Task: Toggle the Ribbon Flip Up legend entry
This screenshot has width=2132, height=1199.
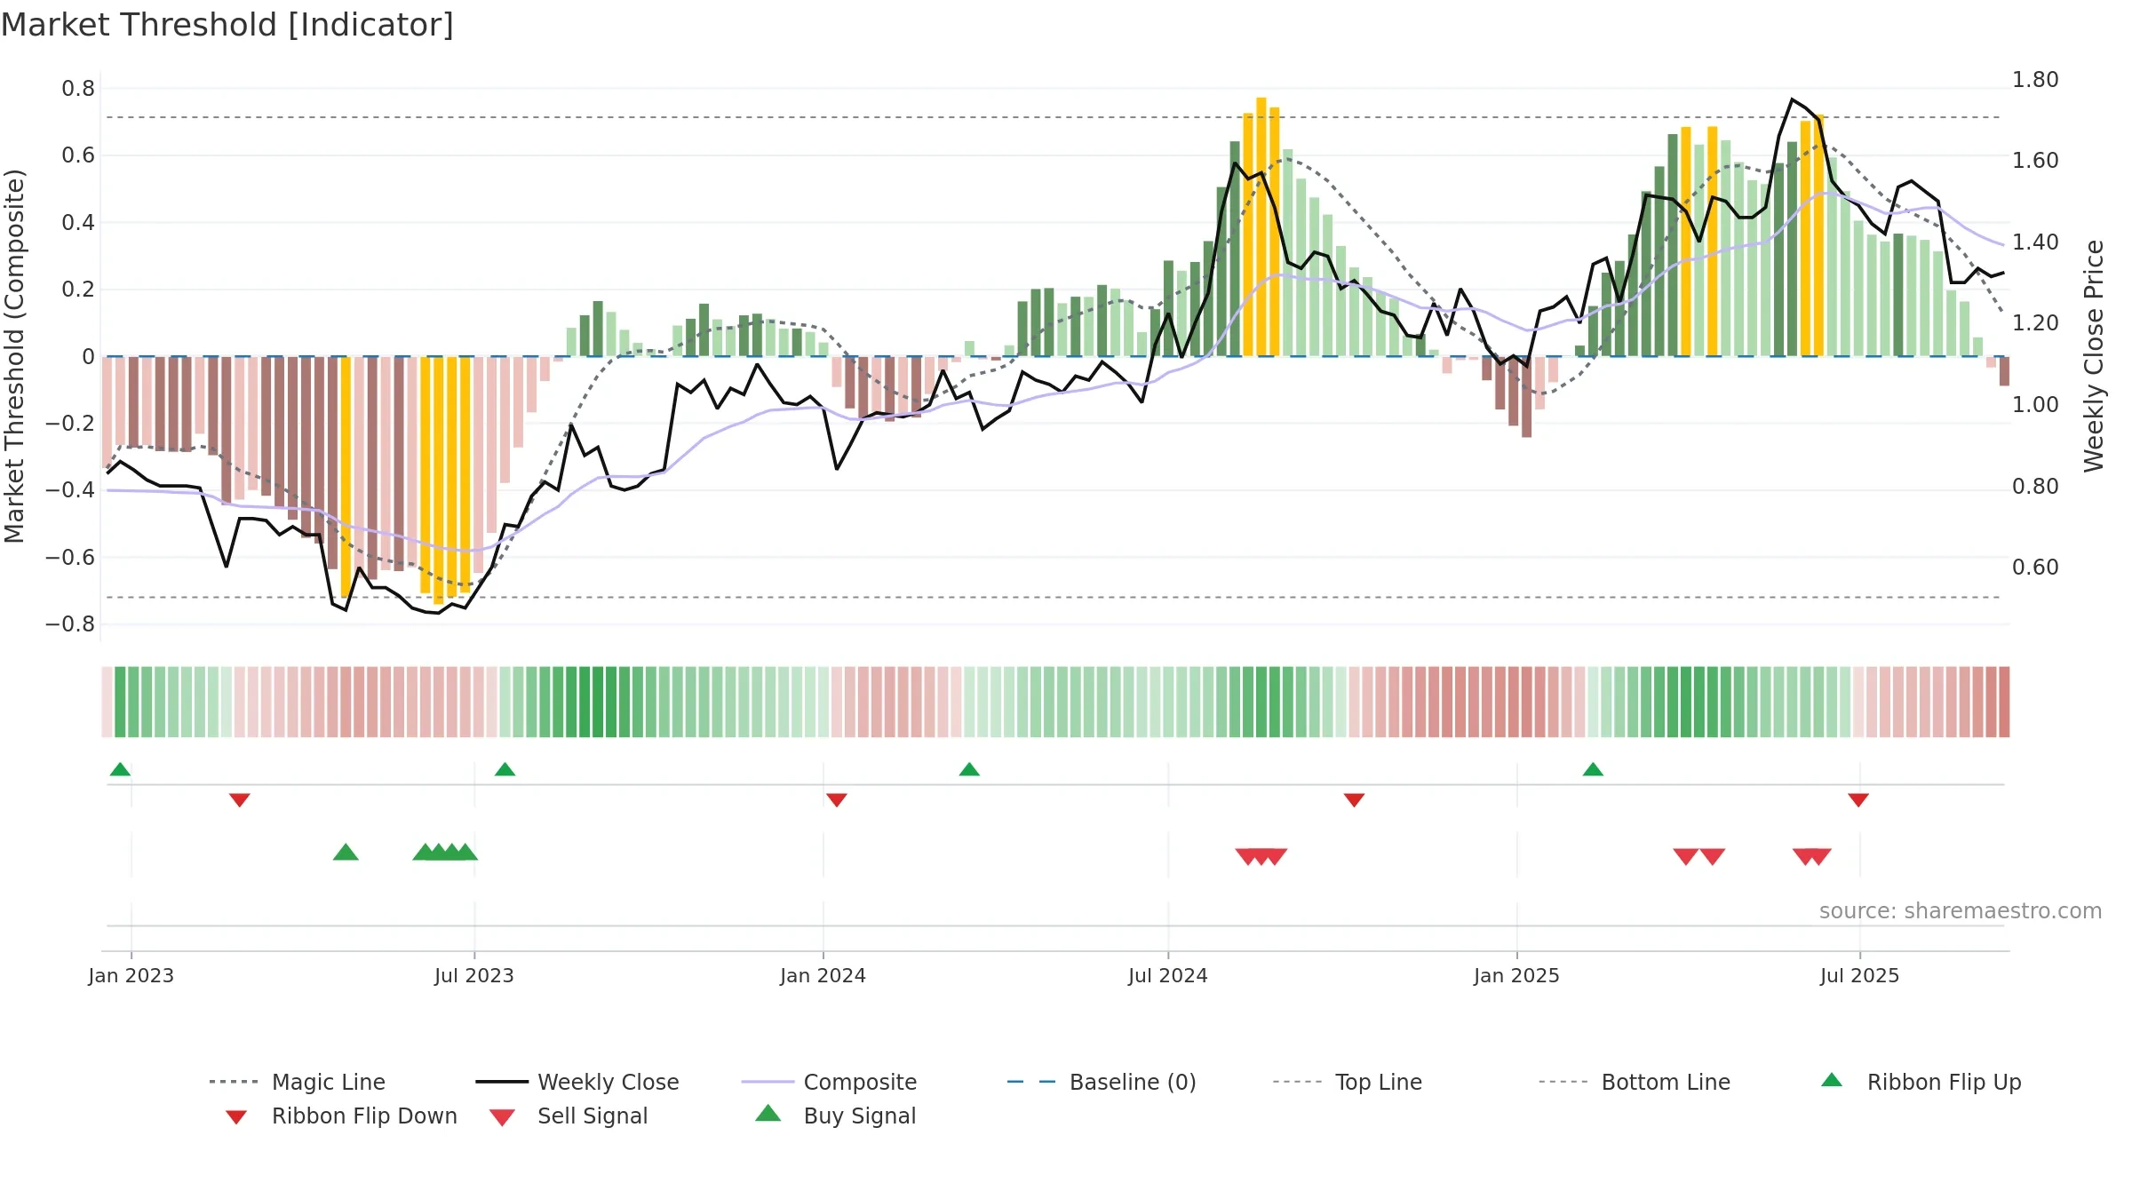Action: (x=1921, y=1082)
